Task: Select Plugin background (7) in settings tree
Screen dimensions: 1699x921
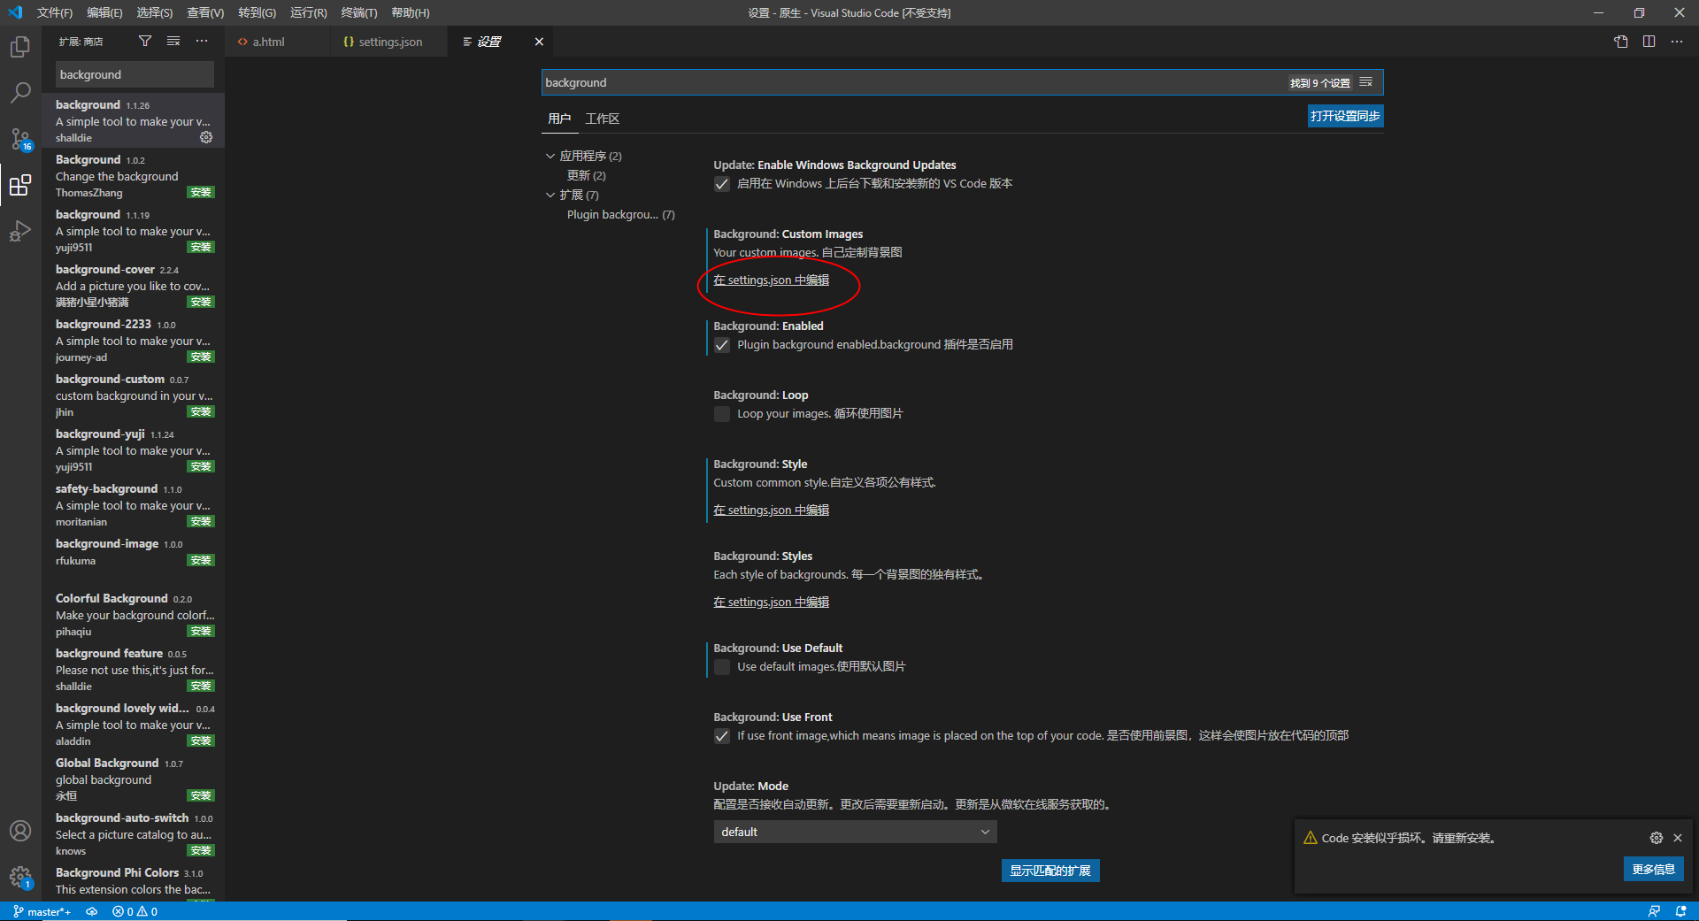Action: pyautogui.click(x=620, y=214)
